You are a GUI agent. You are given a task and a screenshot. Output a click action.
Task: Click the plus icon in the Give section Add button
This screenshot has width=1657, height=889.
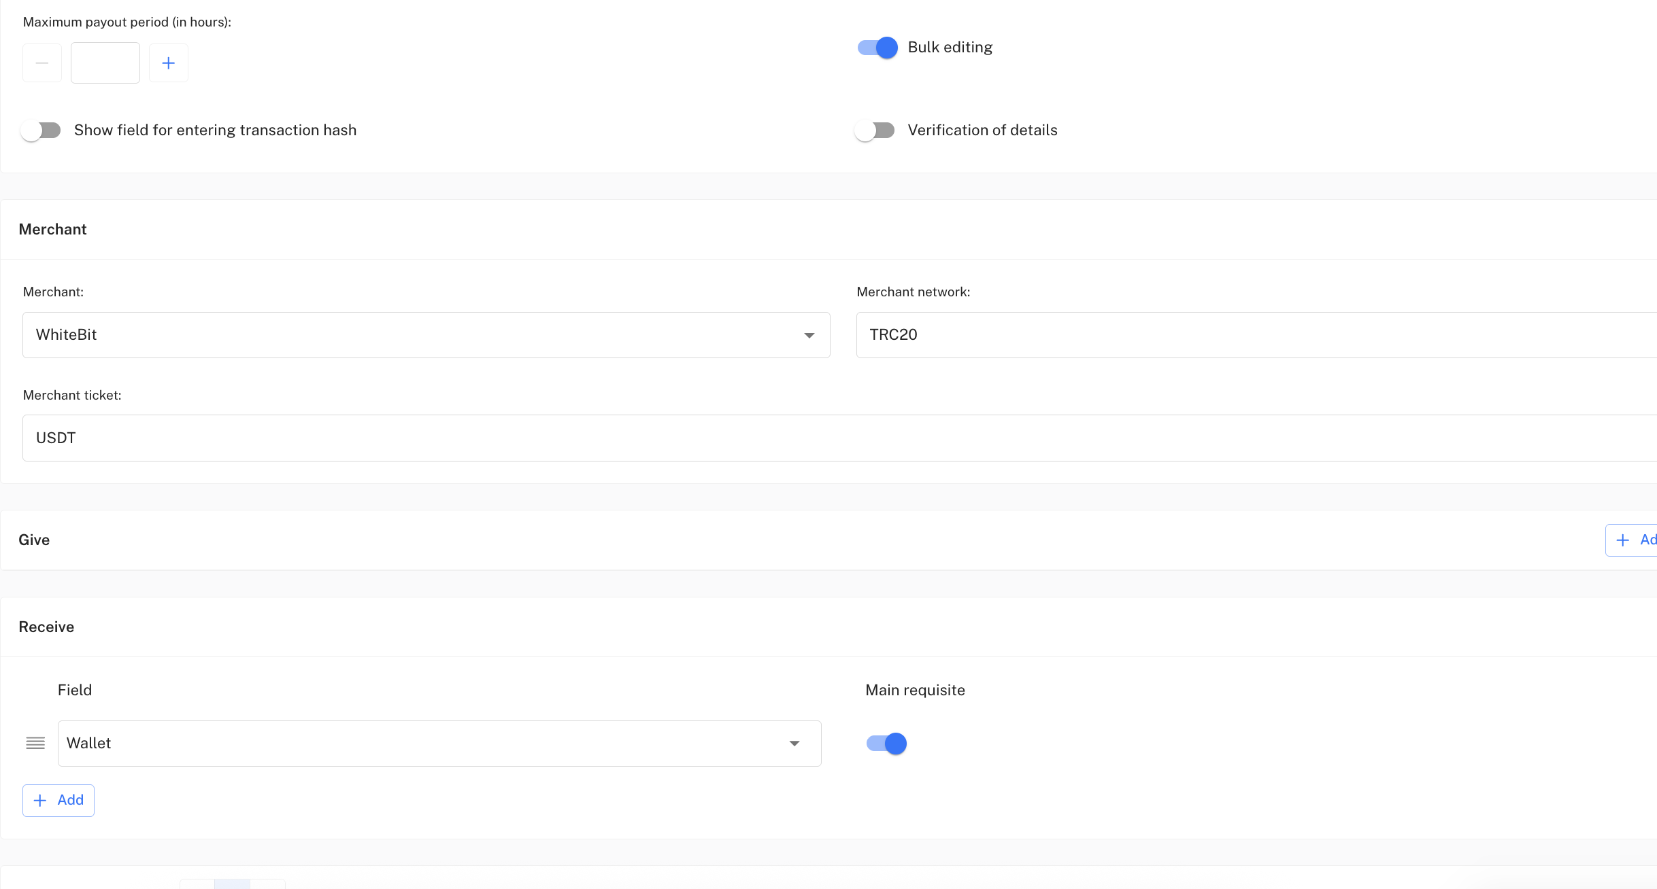1623,540
